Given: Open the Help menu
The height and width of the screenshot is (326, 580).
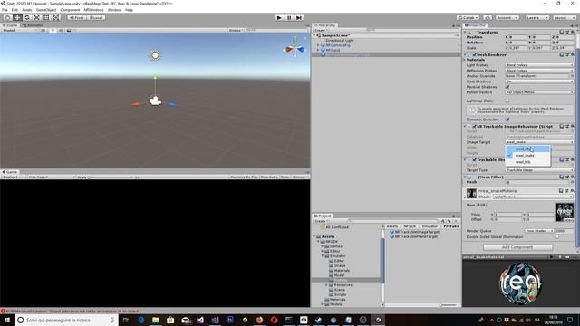Looking at the screenshot, I should click(129, 10).
